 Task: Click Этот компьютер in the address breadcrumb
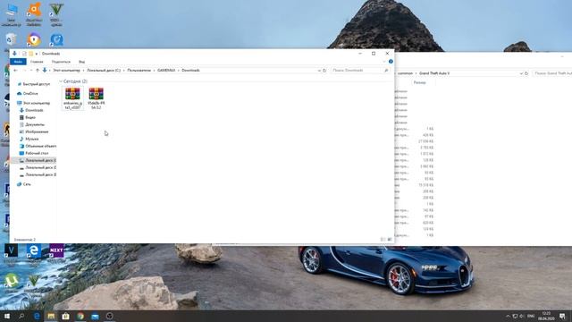pos(66,70)
